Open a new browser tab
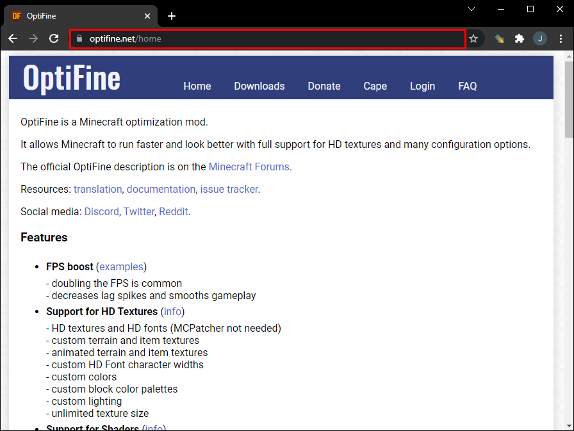This screenshot has width=574, height=431. pos(171,16)
